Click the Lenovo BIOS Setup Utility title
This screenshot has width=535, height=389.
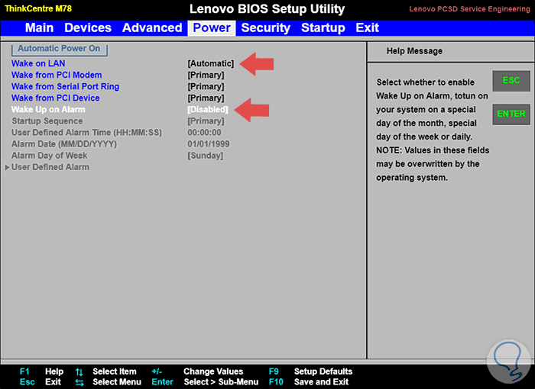tap(267, 9)
